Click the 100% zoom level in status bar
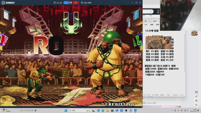Screen dimensions: 201x113 tap(168, 95)
